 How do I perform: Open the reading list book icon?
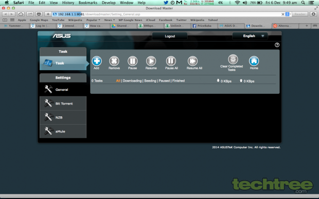pyautogui.click(x=5, y=20)
